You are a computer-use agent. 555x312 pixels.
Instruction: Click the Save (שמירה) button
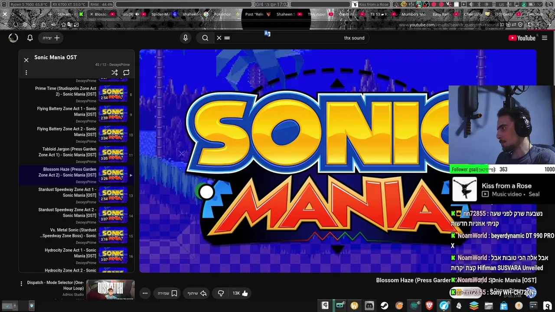167,293
